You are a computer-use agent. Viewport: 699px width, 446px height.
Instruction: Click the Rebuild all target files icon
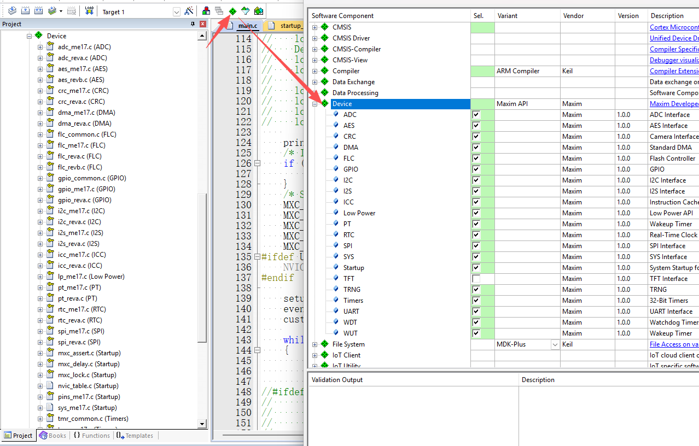[38, 11]
